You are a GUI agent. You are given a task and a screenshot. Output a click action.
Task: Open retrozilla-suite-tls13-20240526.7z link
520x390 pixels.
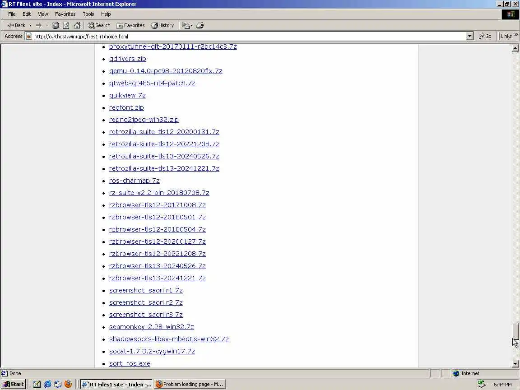pos(164,156)
